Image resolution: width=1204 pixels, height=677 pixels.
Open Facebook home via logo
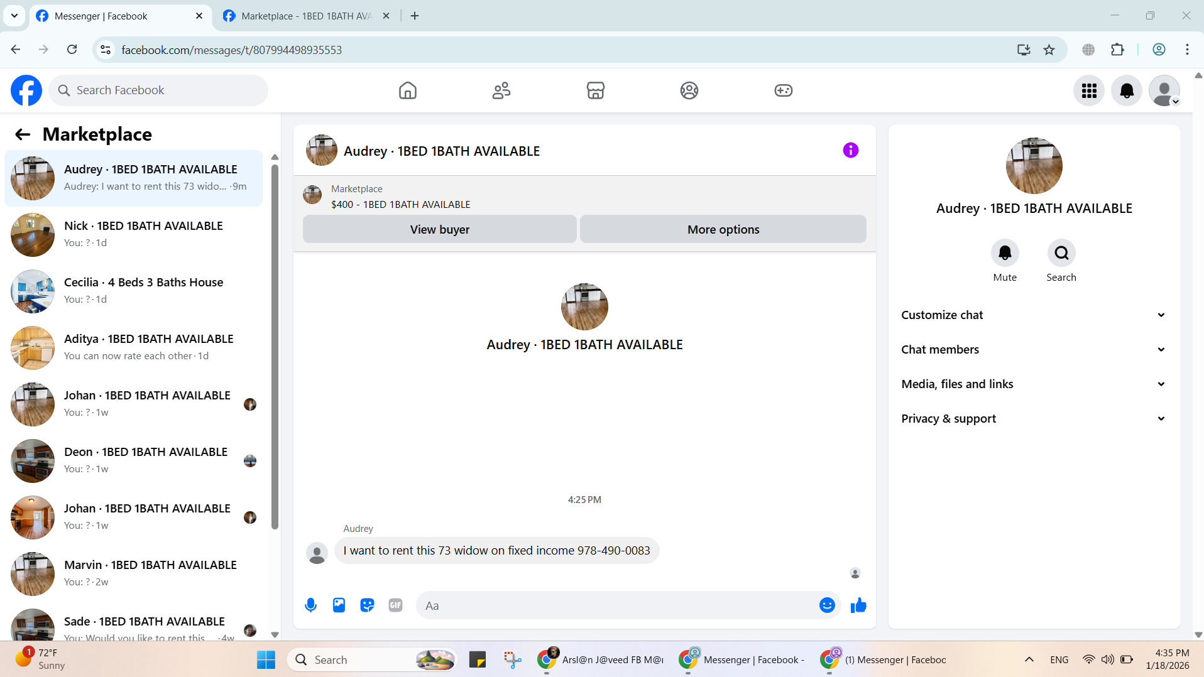26,90
